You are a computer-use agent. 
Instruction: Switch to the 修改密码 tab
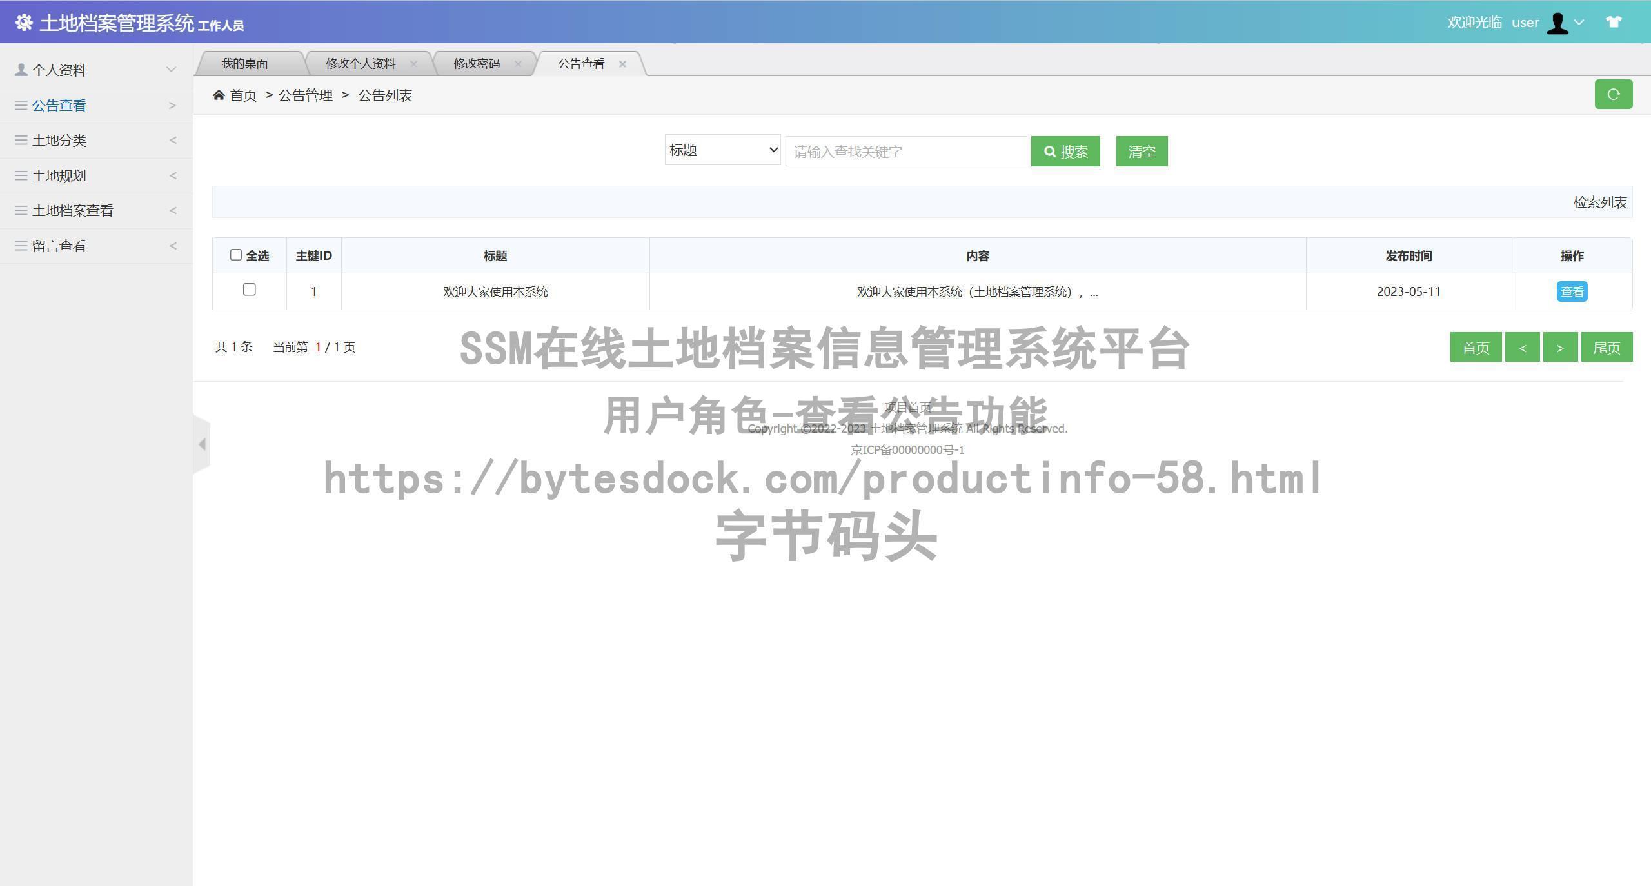coord(477,63)
